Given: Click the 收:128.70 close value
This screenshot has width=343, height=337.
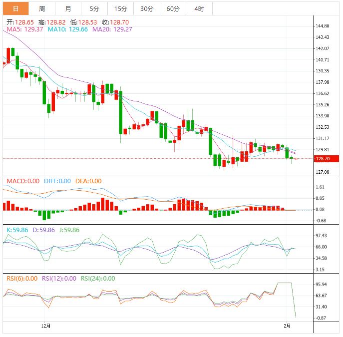Looking at the screenshot, I should 115,22.
